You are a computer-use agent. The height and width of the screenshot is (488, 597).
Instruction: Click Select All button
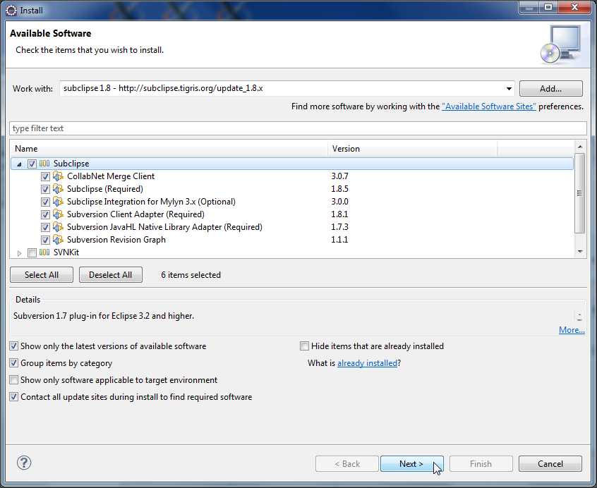pos(42,274)
